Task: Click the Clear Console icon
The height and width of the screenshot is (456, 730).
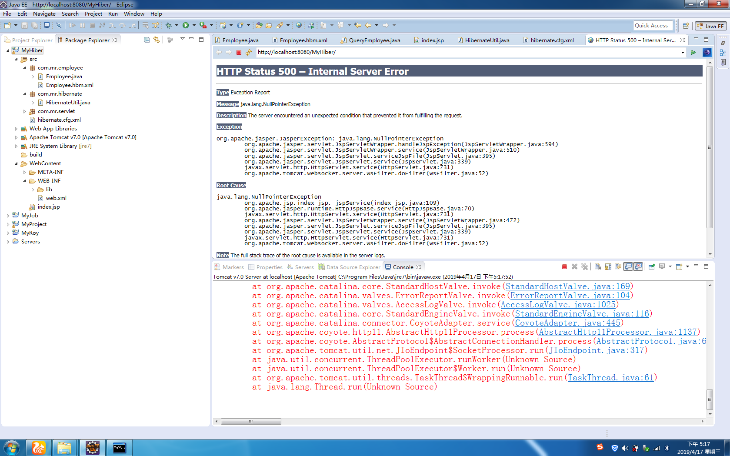Action: 598,266
